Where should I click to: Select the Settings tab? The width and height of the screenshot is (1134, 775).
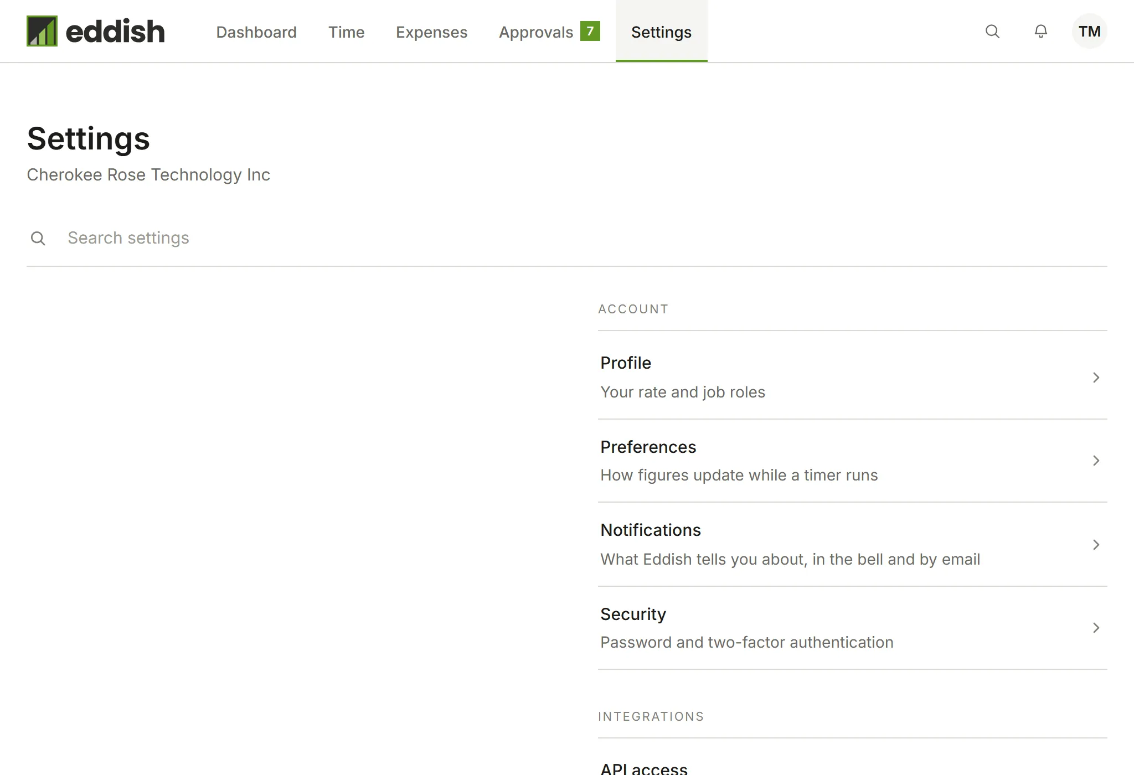point(662,32)
